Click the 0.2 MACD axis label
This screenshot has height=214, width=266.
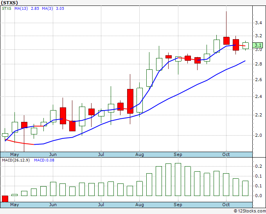259,166
